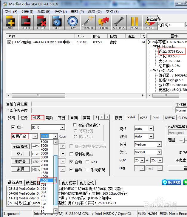Switch to the 音频 tab
Screen dimensions: 187x217
(49, 118)
